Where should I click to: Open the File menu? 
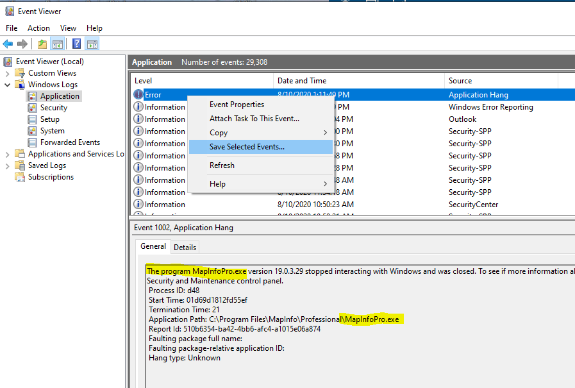click(12, 28)
